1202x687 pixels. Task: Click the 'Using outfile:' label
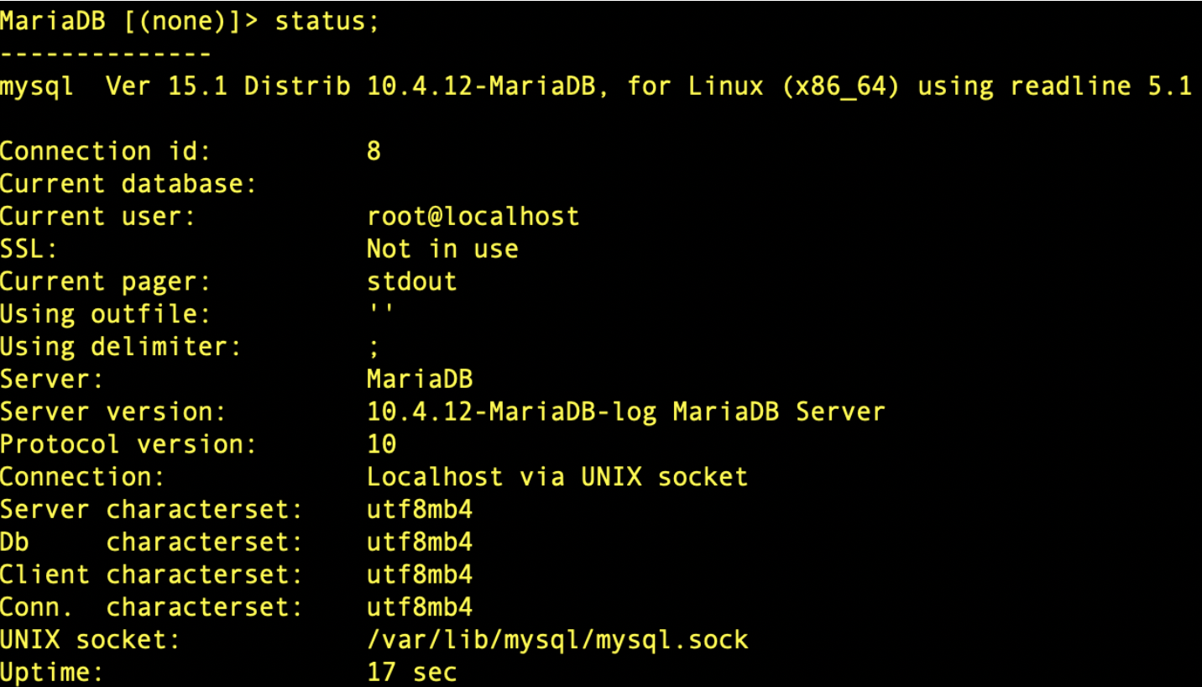click(105, 314)
